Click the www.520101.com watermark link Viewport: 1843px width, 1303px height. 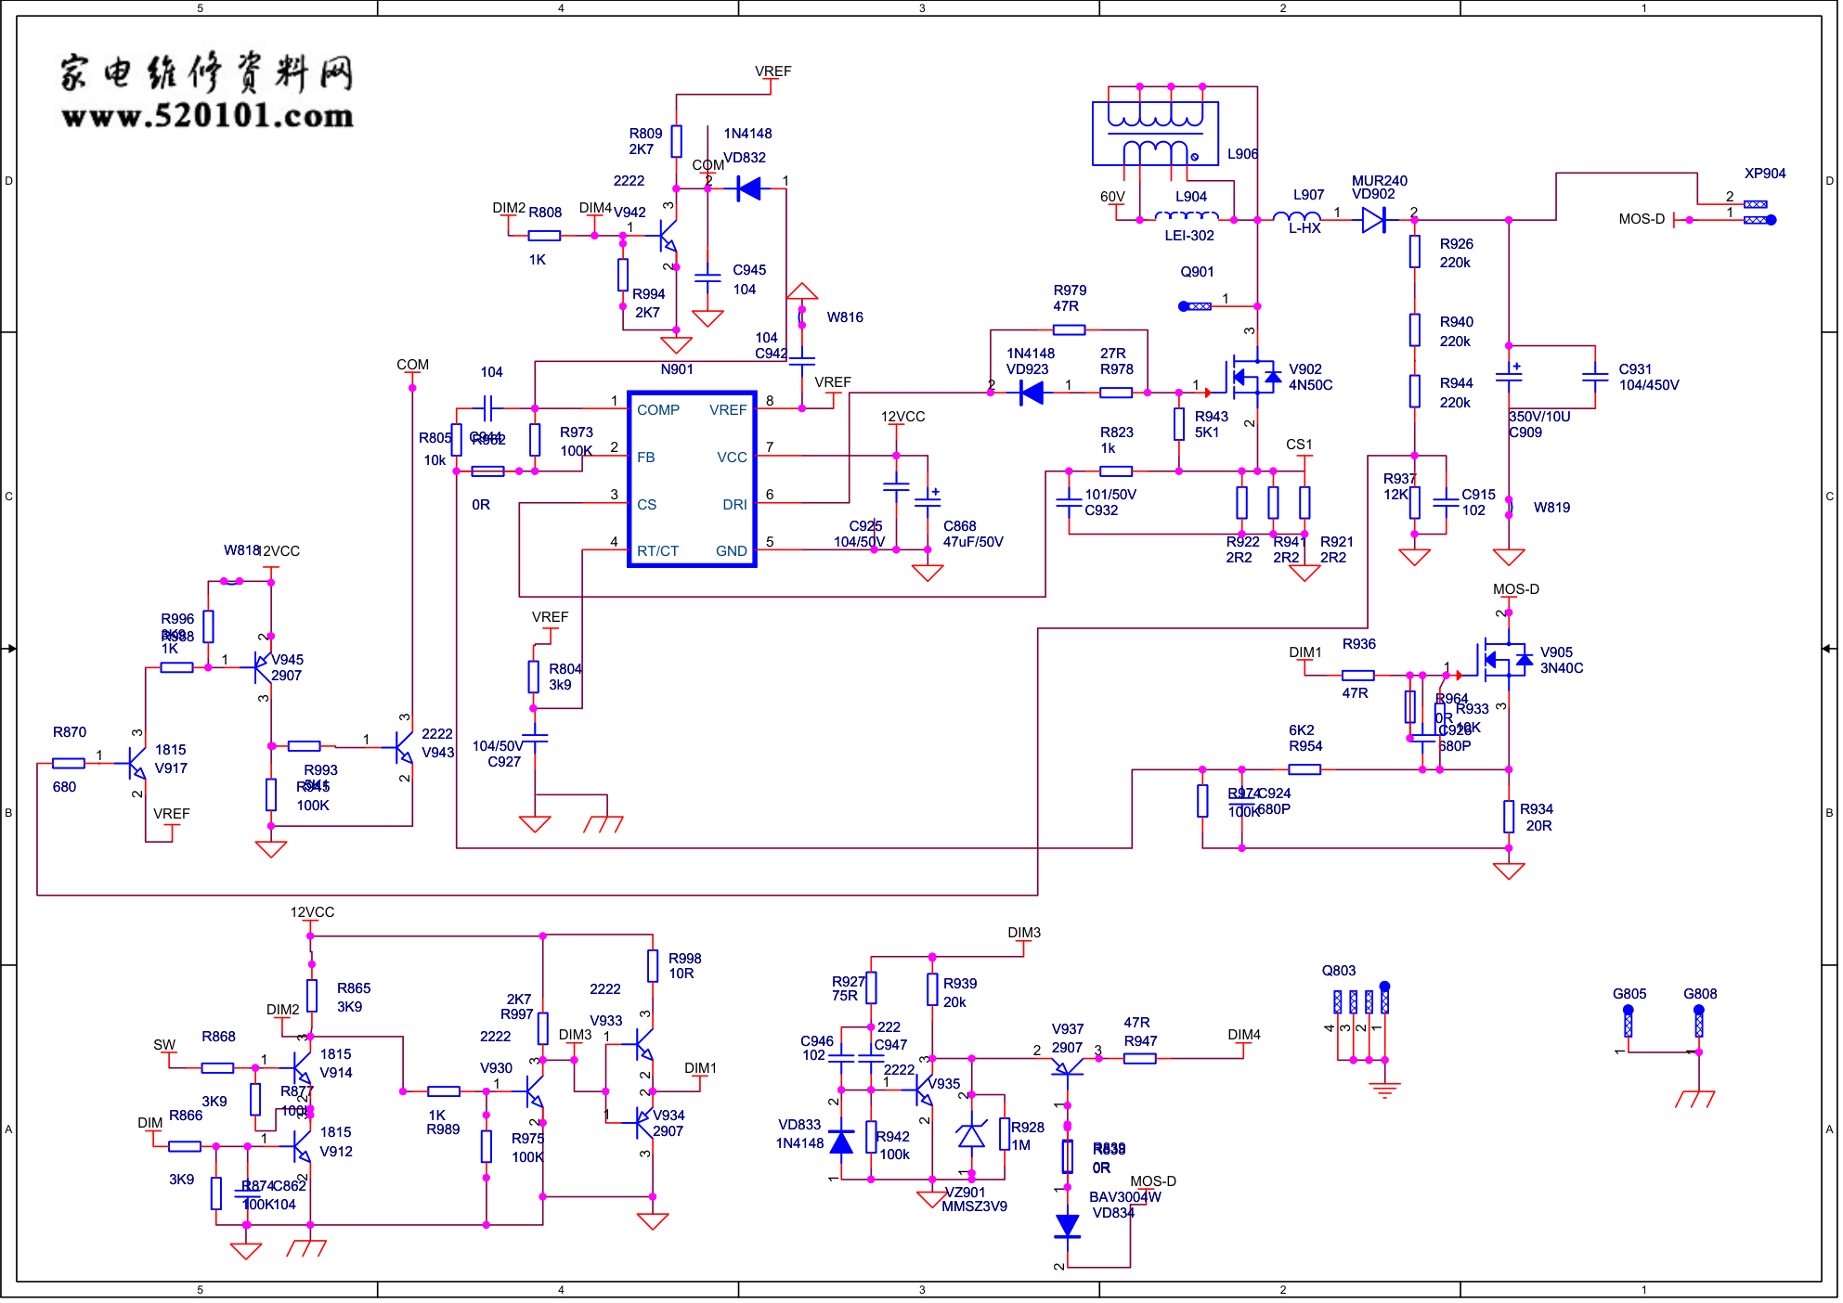pos(207,116)
